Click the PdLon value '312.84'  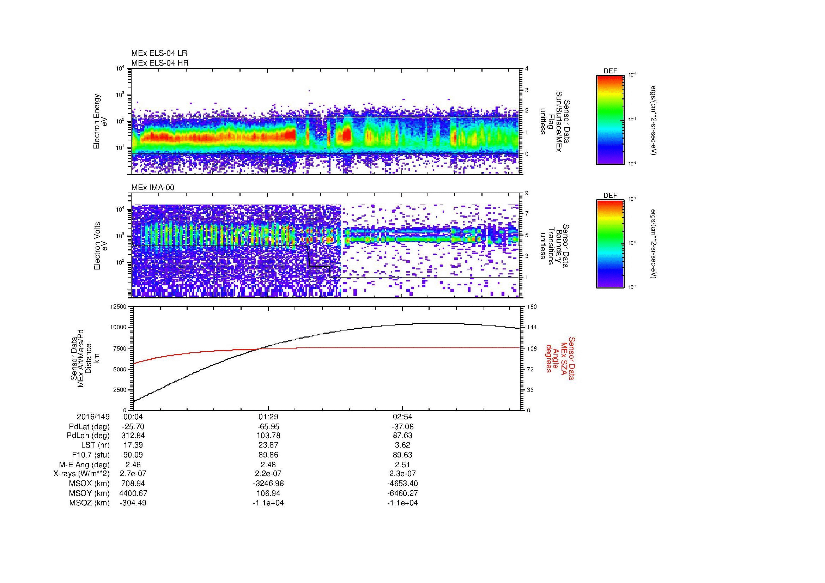click(x=133, y=435)
